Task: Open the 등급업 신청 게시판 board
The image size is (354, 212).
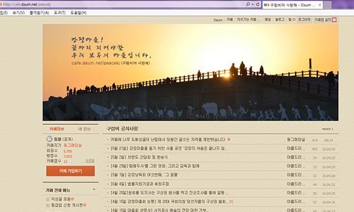Action: (x=67, y=205)
